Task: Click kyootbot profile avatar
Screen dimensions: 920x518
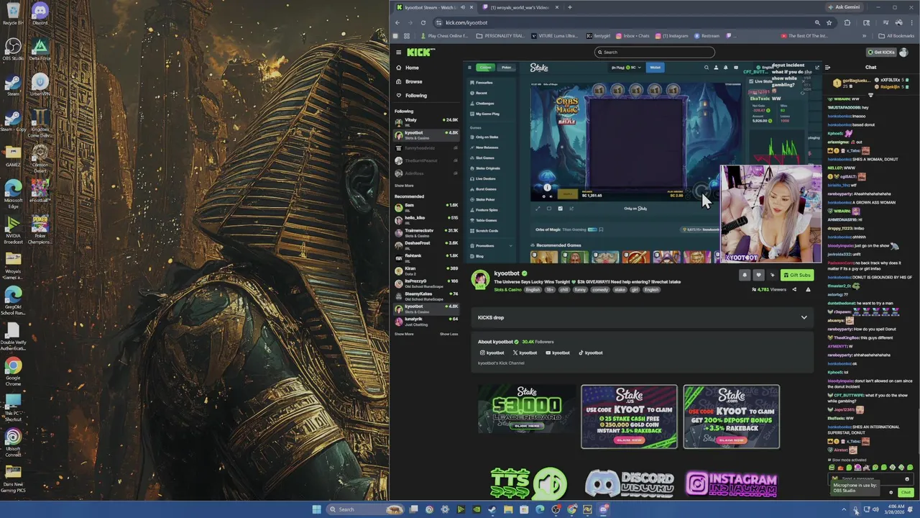Action: click(480, 281)
